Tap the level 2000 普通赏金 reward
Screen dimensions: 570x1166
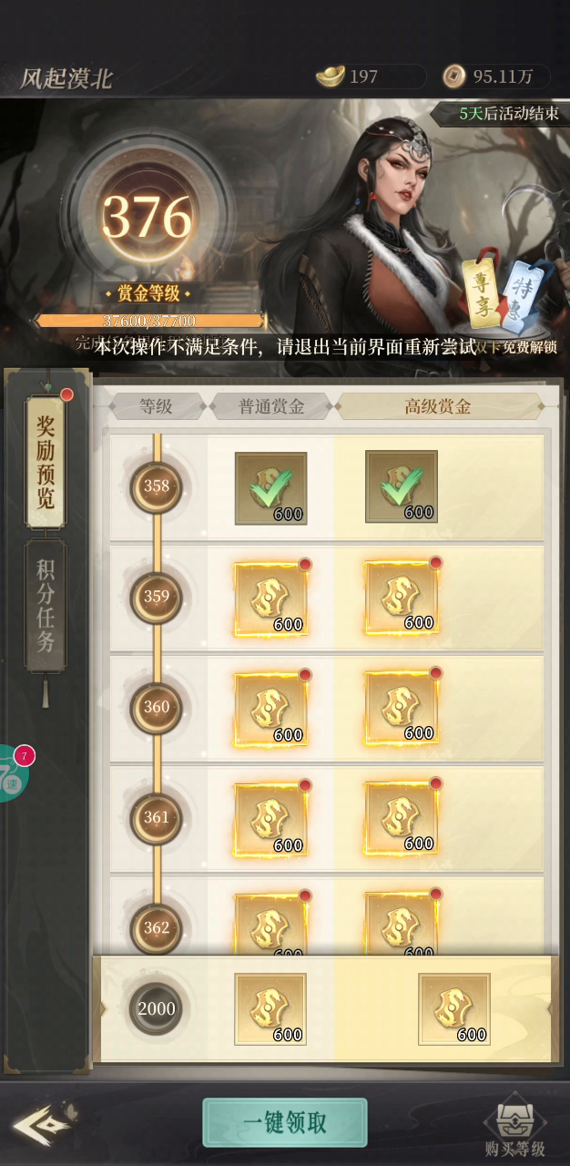(x=270, y=1008)
